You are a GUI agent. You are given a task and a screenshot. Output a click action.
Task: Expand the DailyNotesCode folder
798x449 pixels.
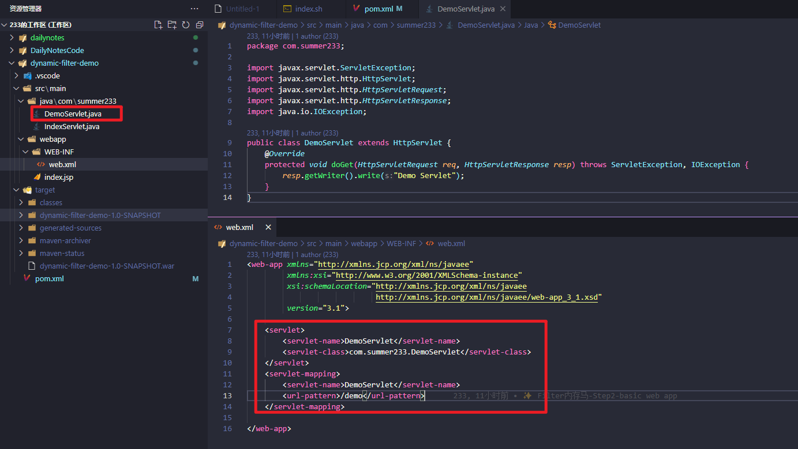tap(12, 50)
